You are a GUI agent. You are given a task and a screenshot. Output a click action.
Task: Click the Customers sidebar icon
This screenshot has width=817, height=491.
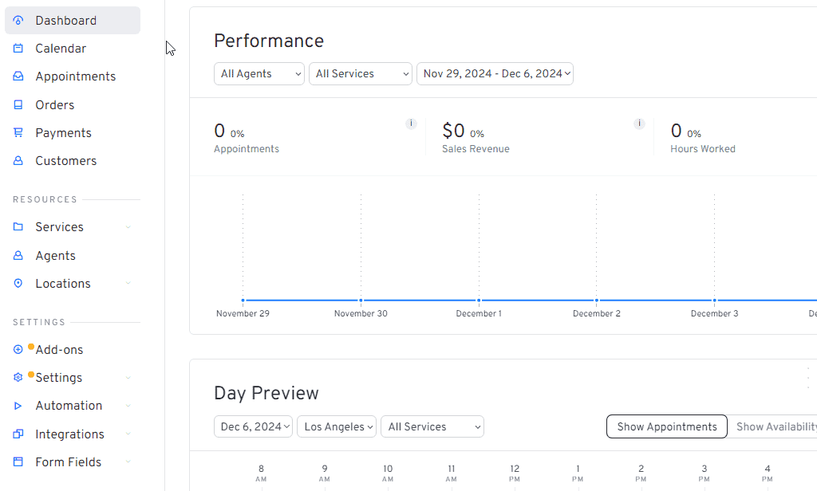[x=18, y=160]
